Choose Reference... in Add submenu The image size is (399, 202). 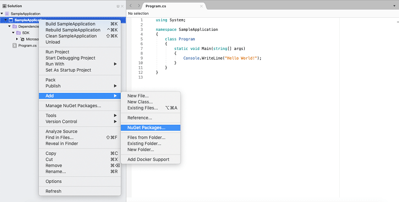[151, 118]
